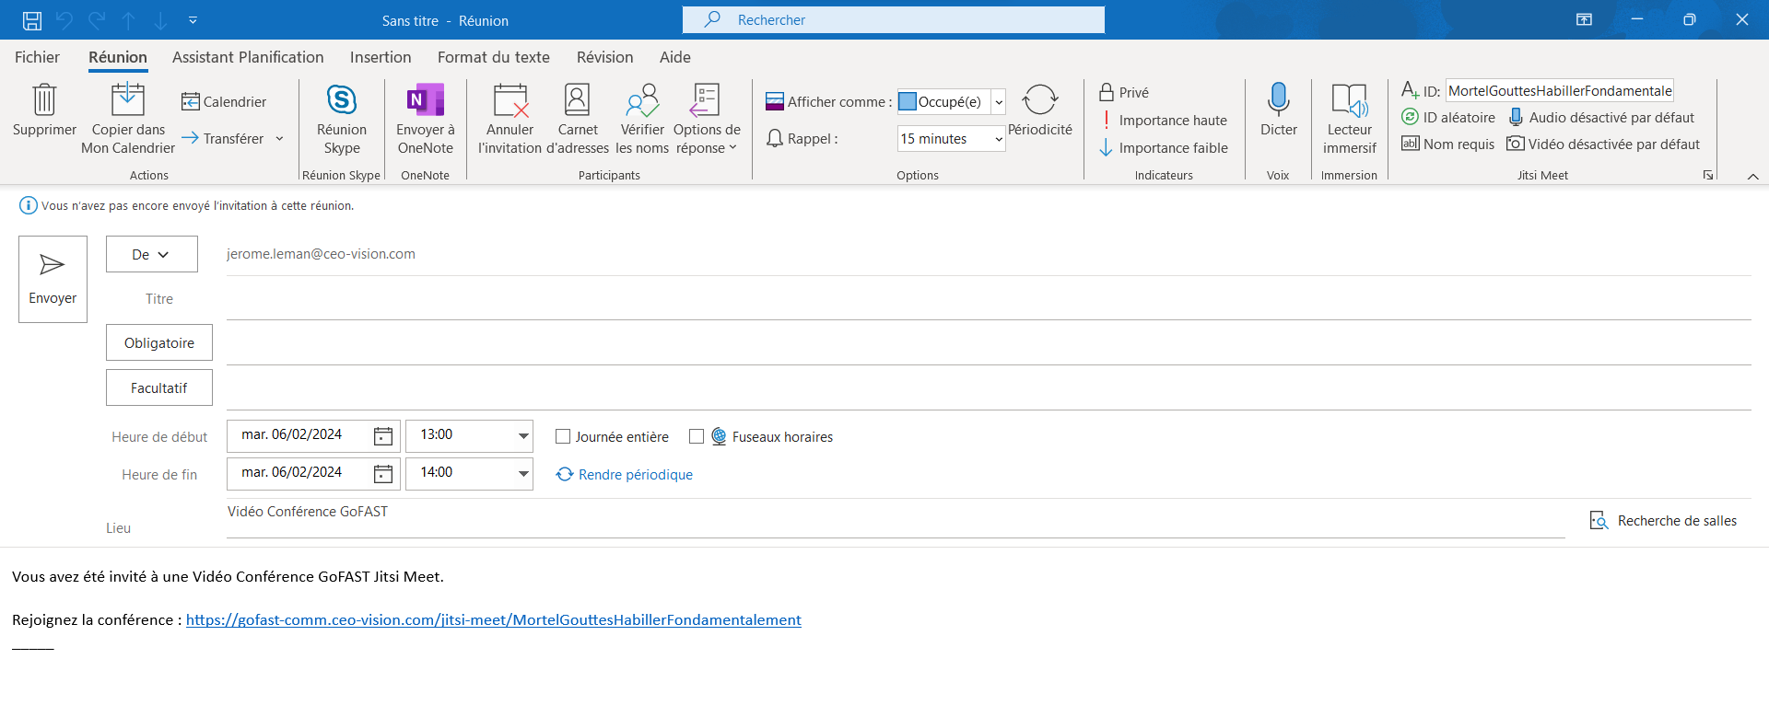Click the Next item down arrow
The width and height of the screenshot is (1769, 705).
[x=160, y=20]
